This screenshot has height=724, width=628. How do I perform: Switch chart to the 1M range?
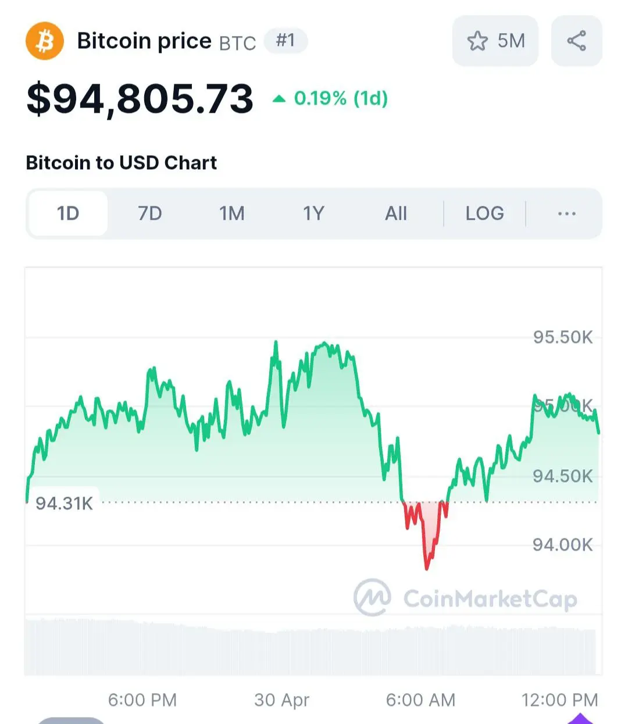[x=232, y=213]
